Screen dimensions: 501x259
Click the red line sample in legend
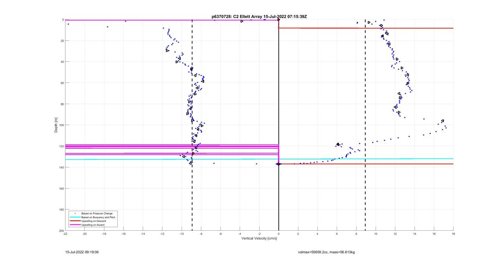pyautogui.click(x=75, y=221)
